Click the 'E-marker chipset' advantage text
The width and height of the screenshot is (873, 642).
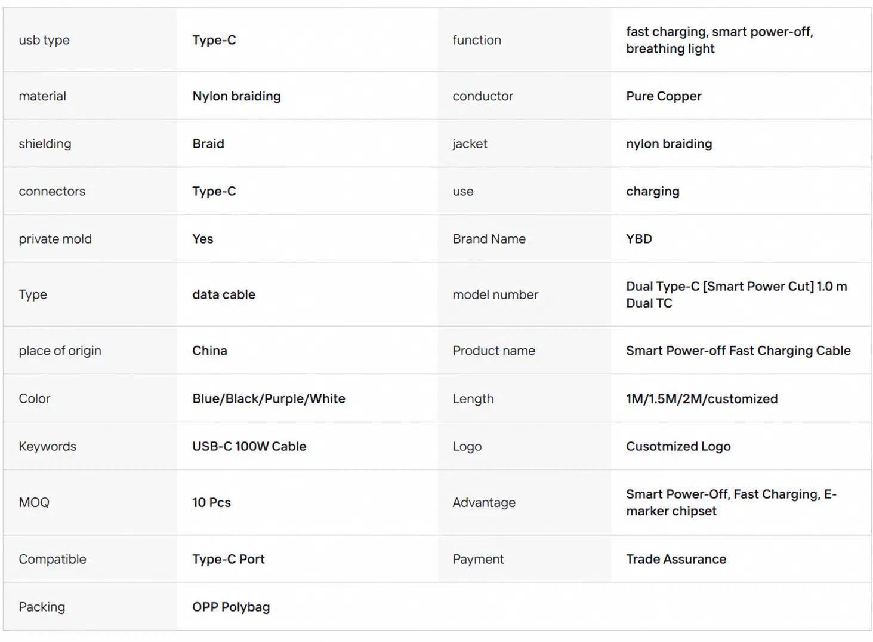click(x=731, y=503)
